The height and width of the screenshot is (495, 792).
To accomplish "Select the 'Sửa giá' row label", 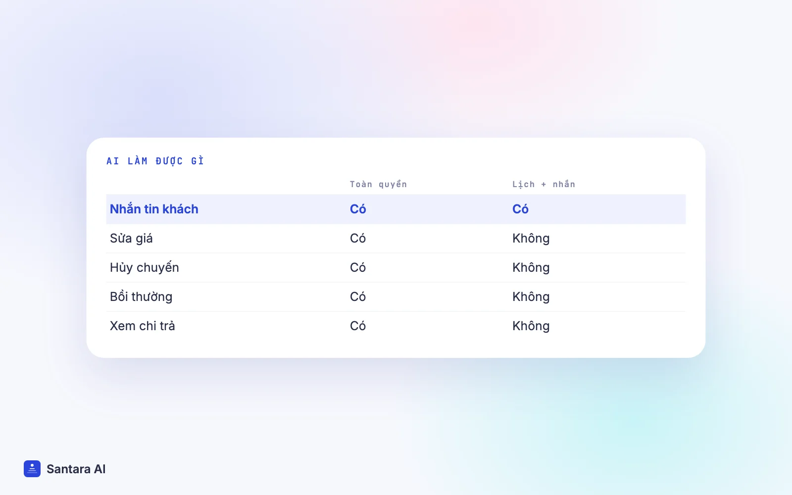I will (x=131, y=238).
